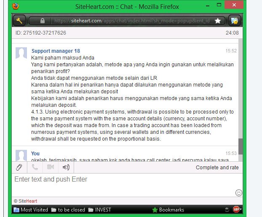This screenshot has width=262, height=217.
Task: Bookmark this page with the star icon
Action: (x=217, y=21)
